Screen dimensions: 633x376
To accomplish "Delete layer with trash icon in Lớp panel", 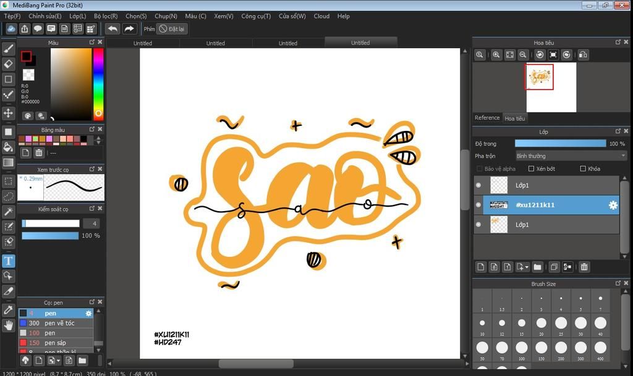I will (x=584, y=267).
